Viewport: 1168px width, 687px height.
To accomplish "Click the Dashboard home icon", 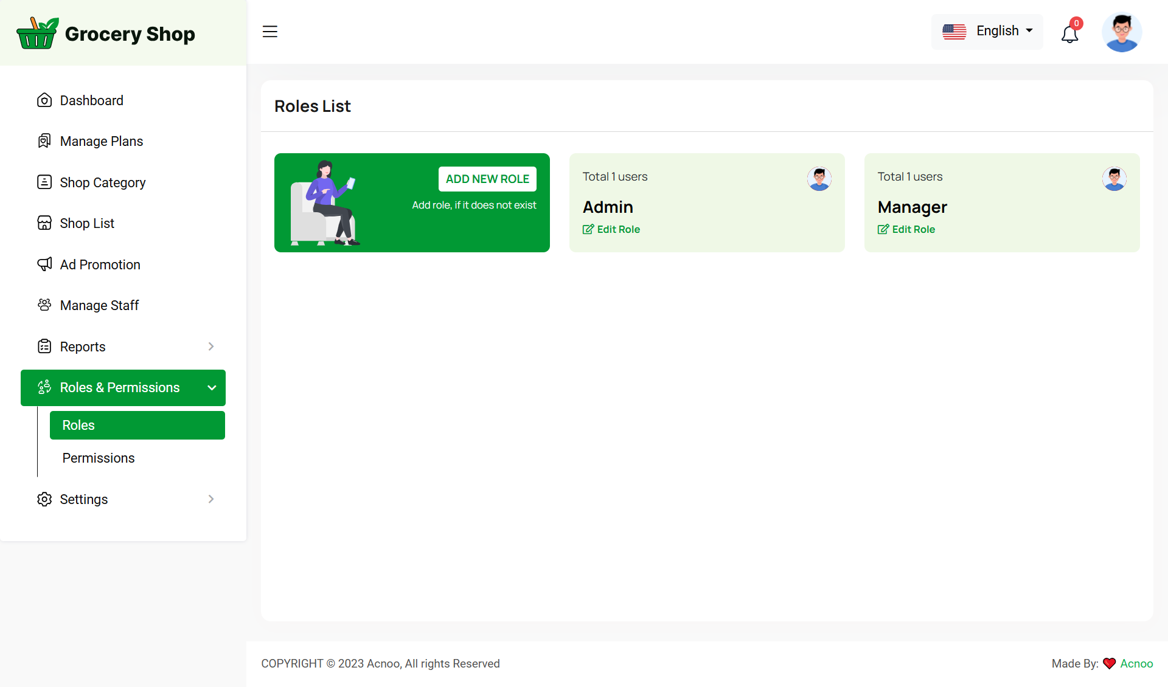I will (x=44, y=100).
